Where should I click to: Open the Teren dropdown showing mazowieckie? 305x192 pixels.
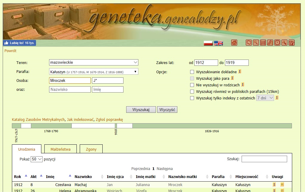click(94, 63)
